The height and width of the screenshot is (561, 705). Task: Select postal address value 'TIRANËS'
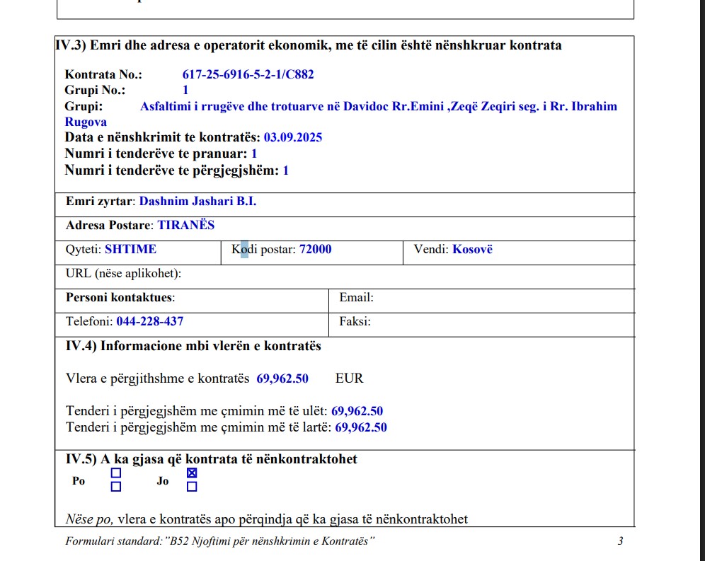[x=186, y=225]
